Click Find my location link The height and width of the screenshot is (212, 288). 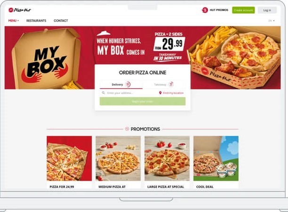[x=173, y=93]
